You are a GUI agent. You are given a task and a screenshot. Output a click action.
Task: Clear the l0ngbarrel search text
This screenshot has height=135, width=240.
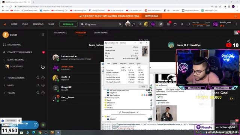(120, 24)
